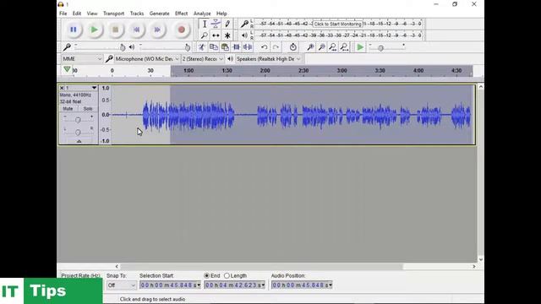The width and height of the screenshot is (541, 304).
Task: Open the Effect menu
Action: tap(181, 14)
